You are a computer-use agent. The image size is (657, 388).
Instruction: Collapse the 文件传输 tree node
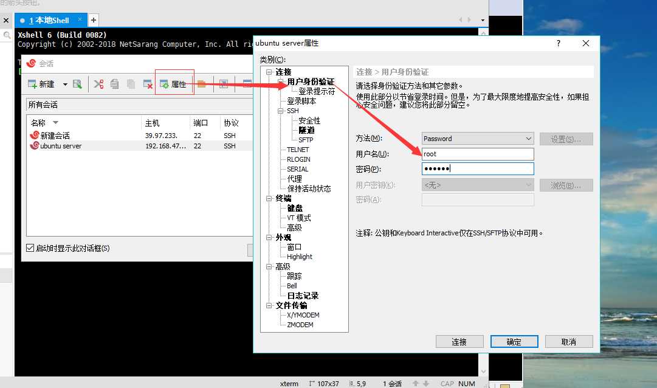[269, 305]
